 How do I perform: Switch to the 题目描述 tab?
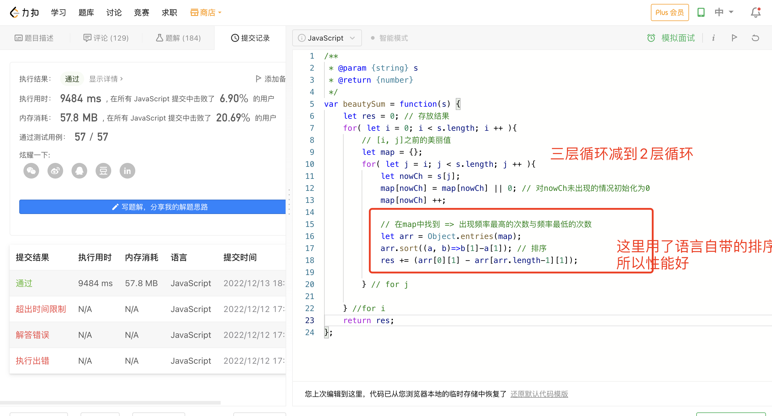(34, 38)
